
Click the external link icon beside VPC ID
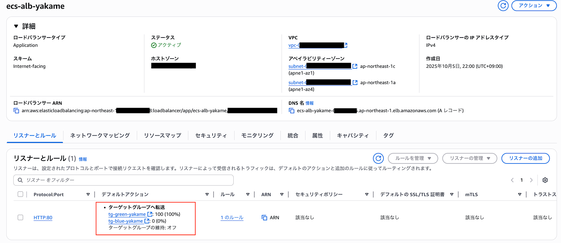point(346,45)
